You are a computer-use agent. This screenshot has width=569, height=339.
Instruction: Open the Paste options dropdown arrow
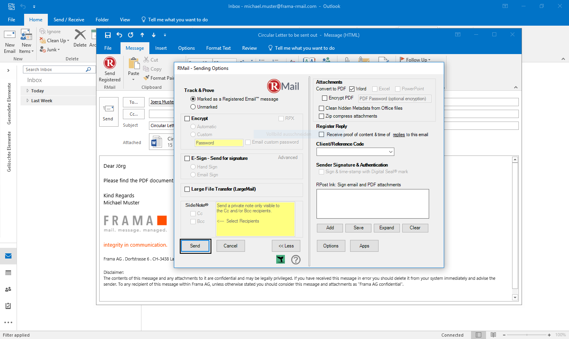coord(134,80)
